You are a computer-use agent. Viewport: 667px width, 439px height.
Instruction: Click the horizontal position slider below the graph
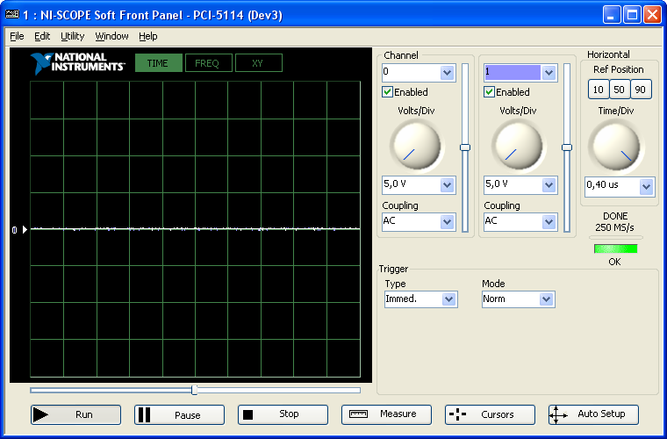coord(195,390)
